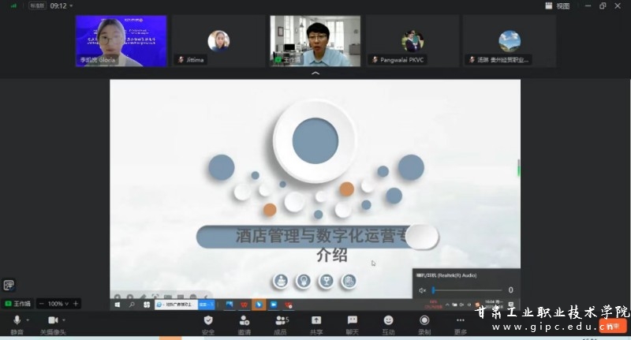The height and width of the screenshot is (340, 631).
Task: Mute the microphone (静音)
Action: 17,321
